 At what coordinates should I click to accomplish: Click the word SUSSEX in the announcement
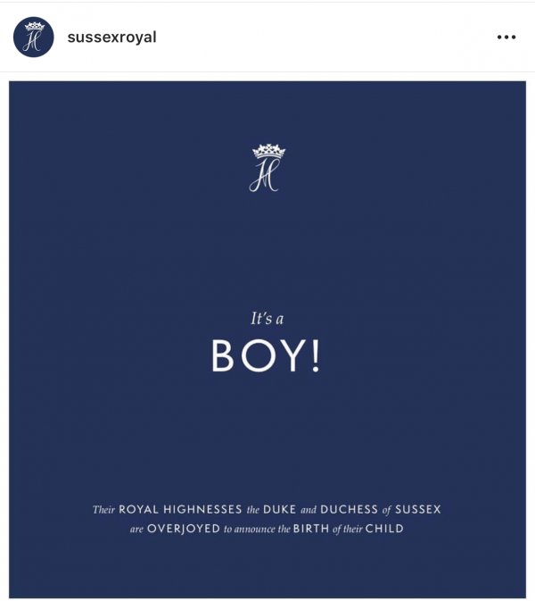click(x=418, y=509)
